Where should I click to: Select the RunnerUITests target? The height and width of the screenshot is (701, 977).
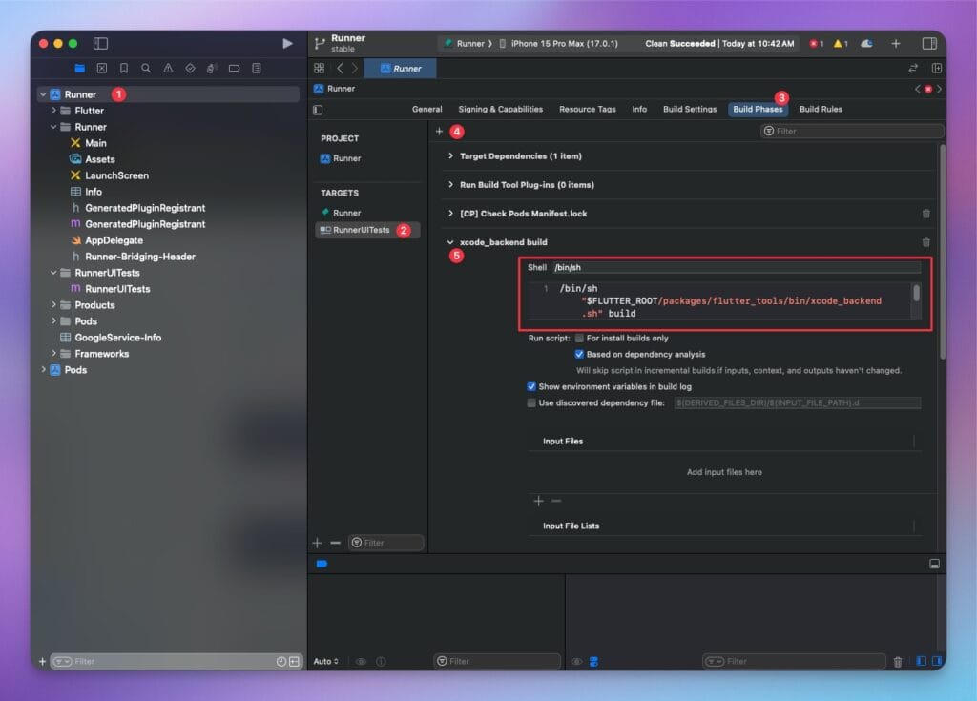point(366,230)
